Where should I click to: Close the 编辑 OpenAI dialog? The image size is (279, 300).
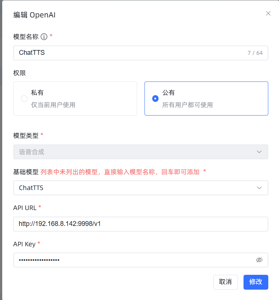(268, 13)
